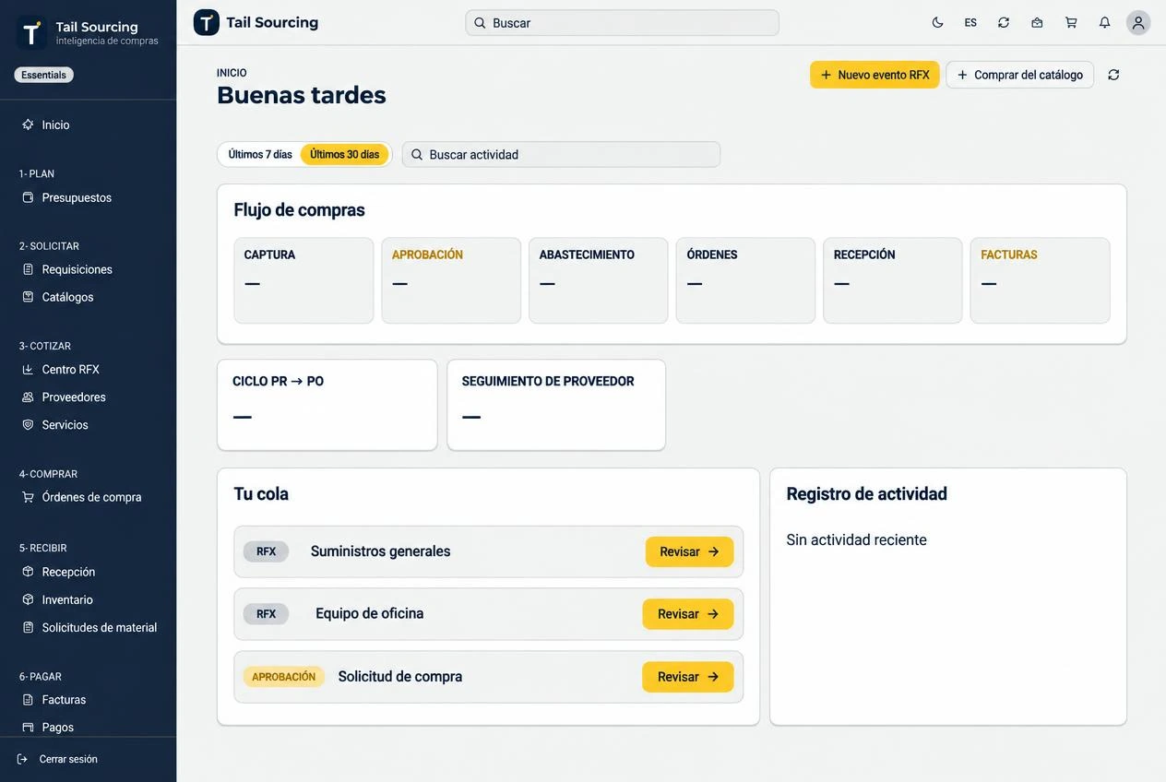Click the Equipo de oficina queue title
Image resolution: width=1166 pixels, height=782 pixels.
point(369,614)
